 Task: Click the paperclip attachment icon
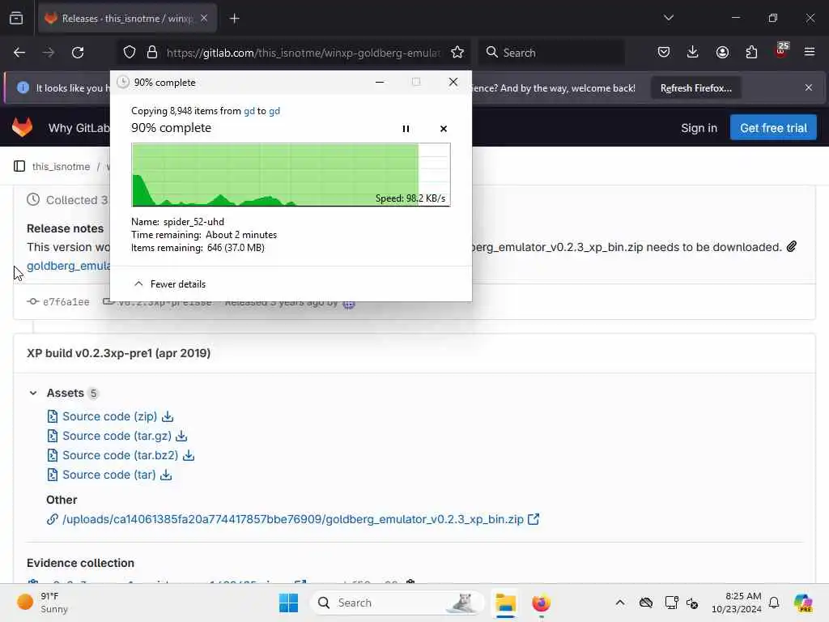tap(792, 246)
